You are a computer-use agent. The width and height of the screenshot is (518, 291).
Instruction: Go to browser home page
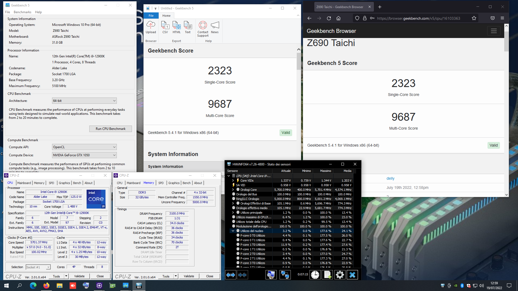[x=338, y=18]
